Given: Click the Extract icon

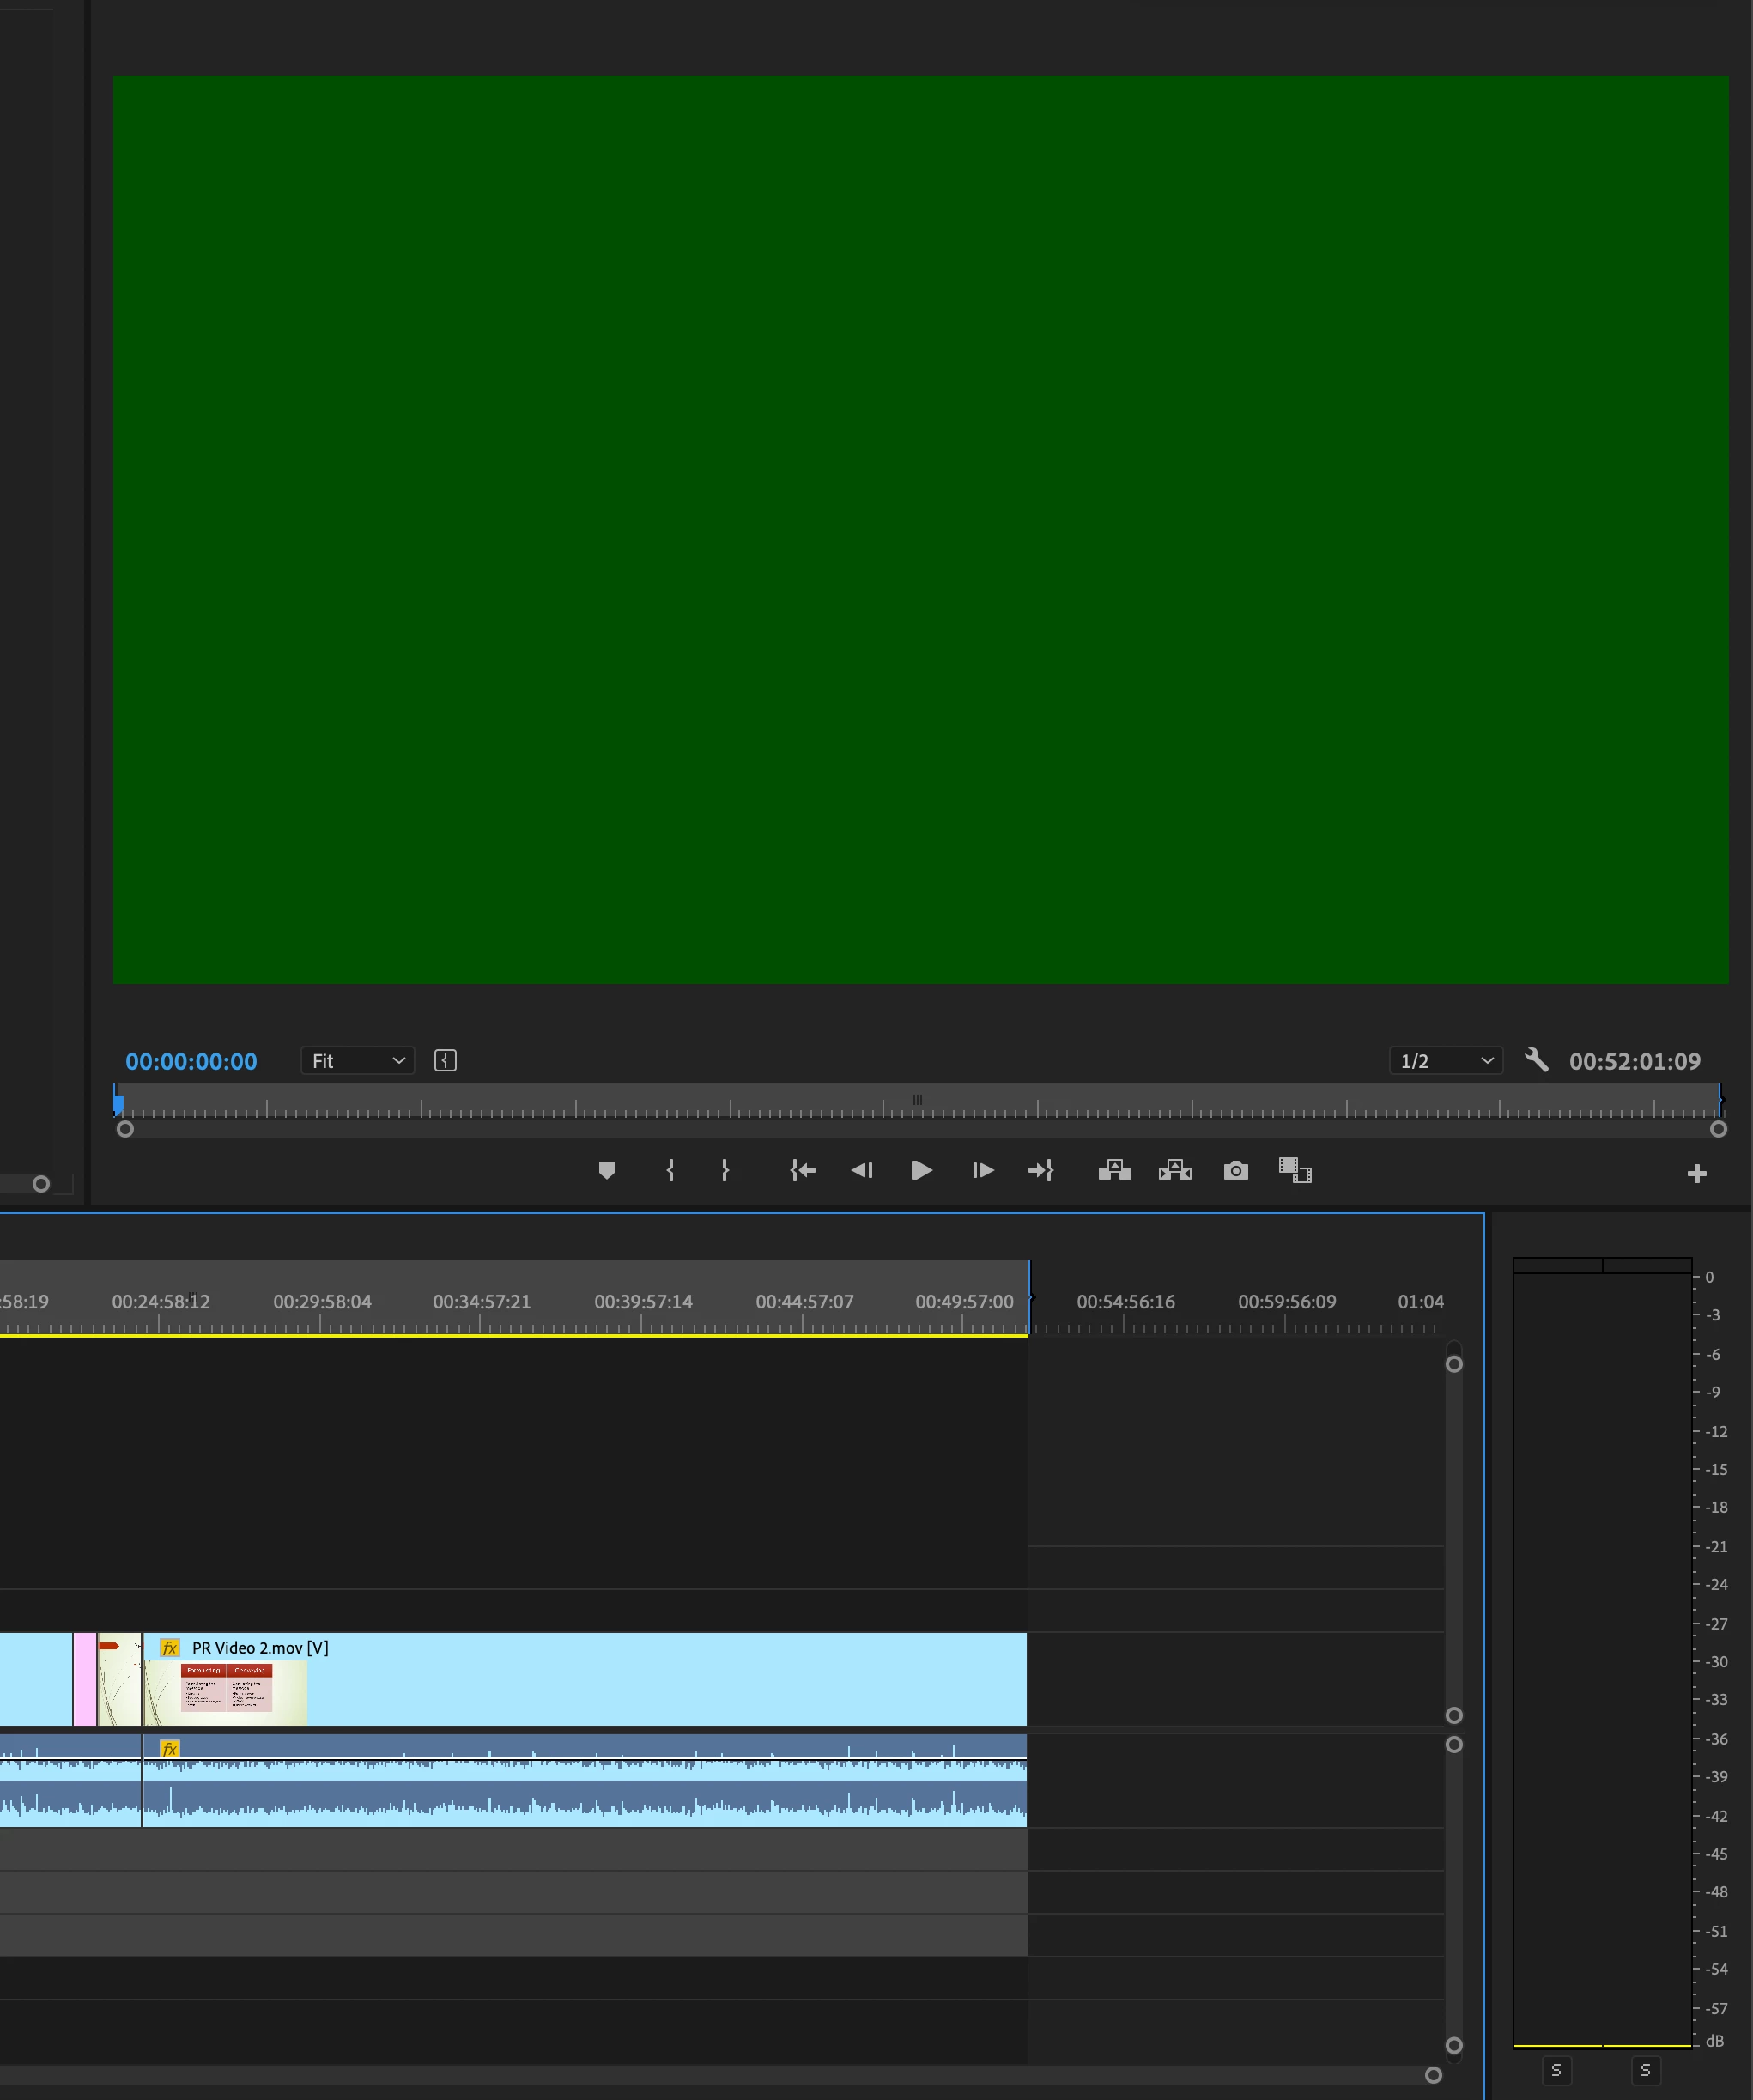Looking at the screenshot, I should click(x=1175, y=1170).
